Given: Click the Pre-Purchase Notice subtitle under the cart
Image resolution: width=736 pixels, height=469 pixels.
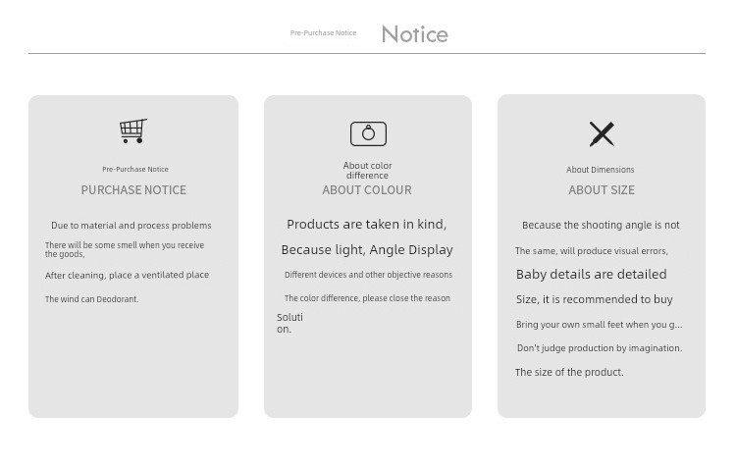Looking at the screenshot, I should (x=135, y=170).
